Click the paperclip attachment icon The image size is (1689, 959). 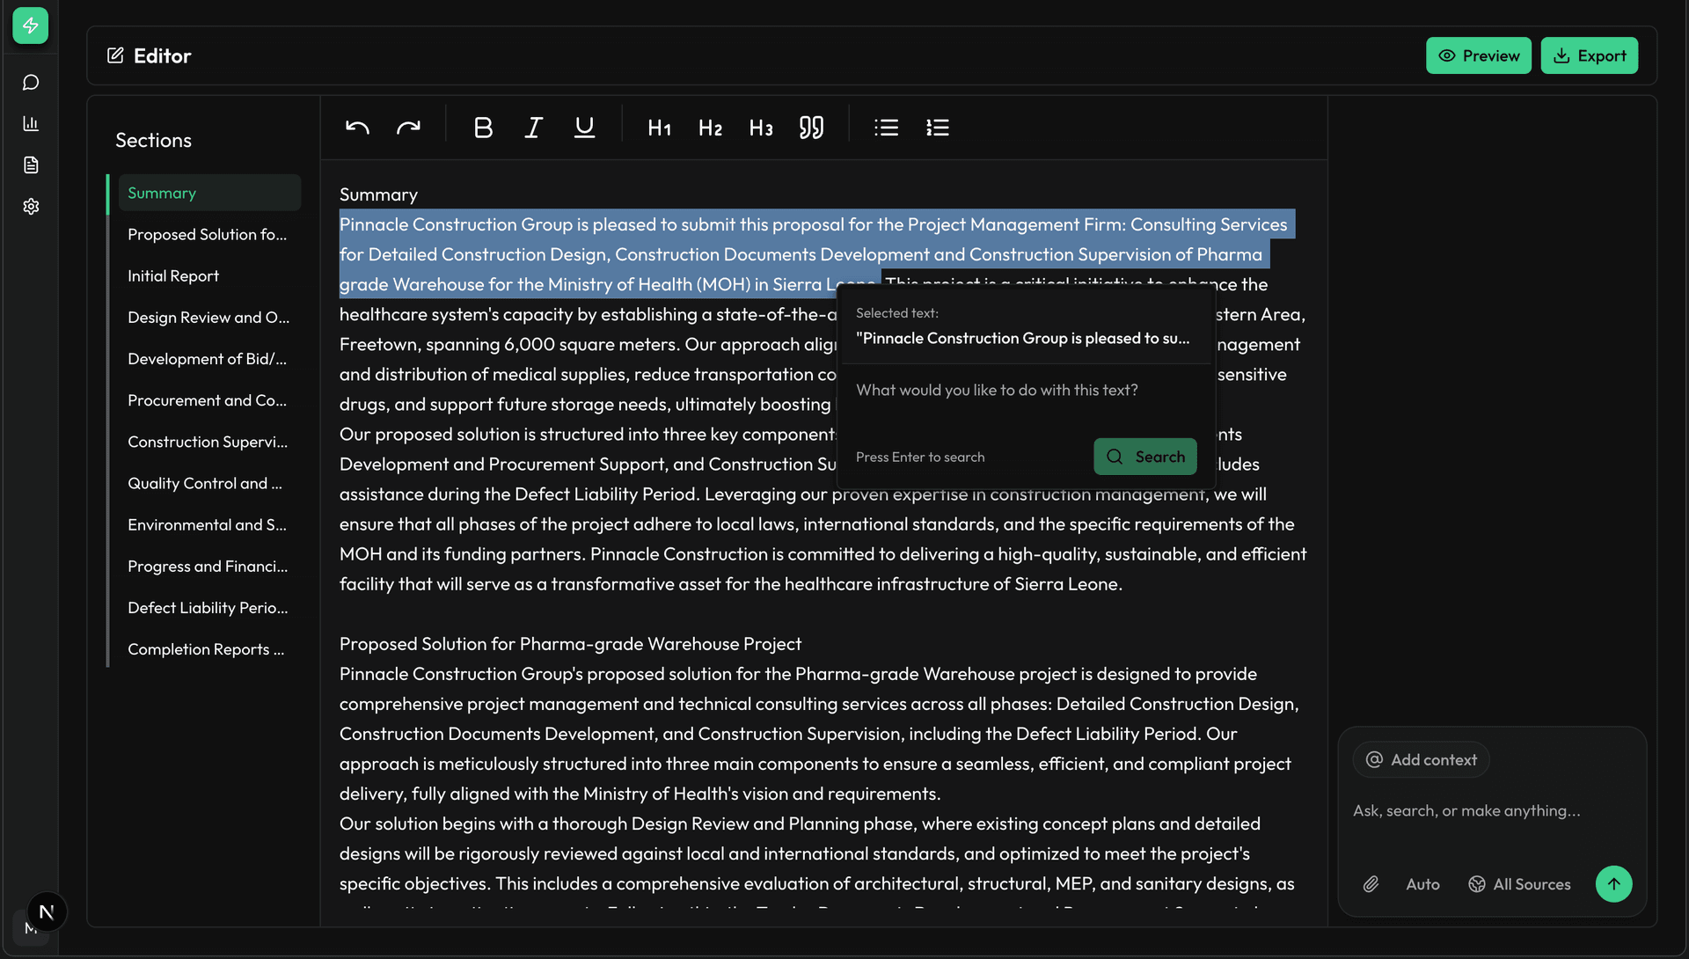point(1371,884)
